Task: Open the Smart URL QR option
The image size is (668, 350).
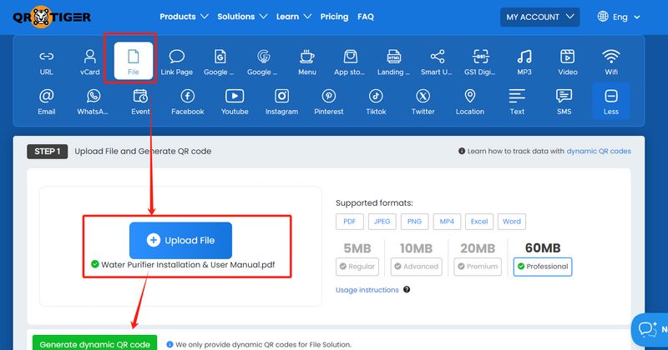Action: pos(437,62)
